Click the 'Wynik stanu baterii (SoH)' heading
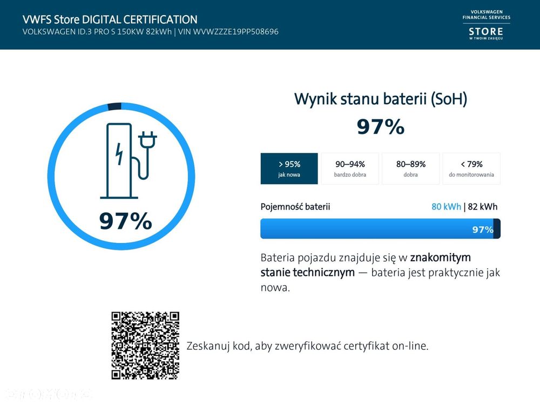The height and width of the screenshot is (405, 540). pyautogui.click(x=381, y=99)
